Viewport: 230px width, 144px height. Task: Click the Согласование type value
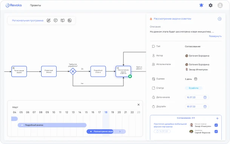pyautogui.click(x=193, y=46)
